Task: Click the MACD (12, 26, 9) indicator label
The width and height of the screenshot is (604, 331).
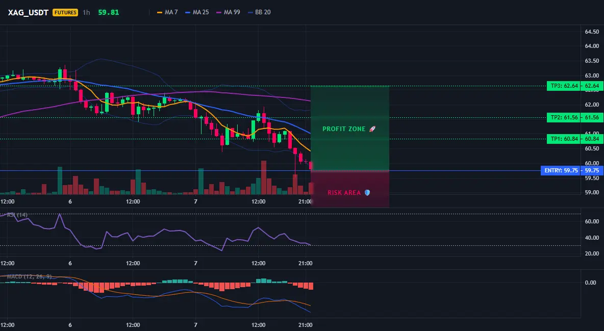Action: pyautogui.click(x=29, y=276)
